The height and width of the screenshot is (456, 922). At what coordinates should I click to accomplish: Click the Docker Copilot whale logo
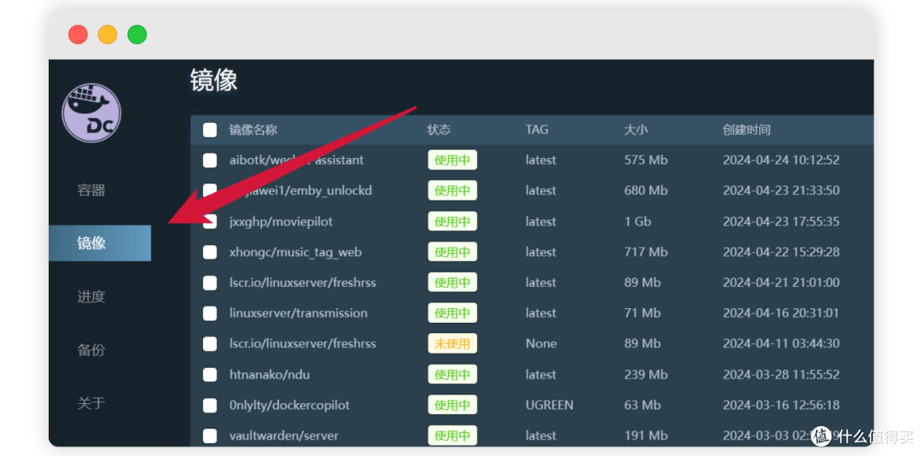click(91, 113)
